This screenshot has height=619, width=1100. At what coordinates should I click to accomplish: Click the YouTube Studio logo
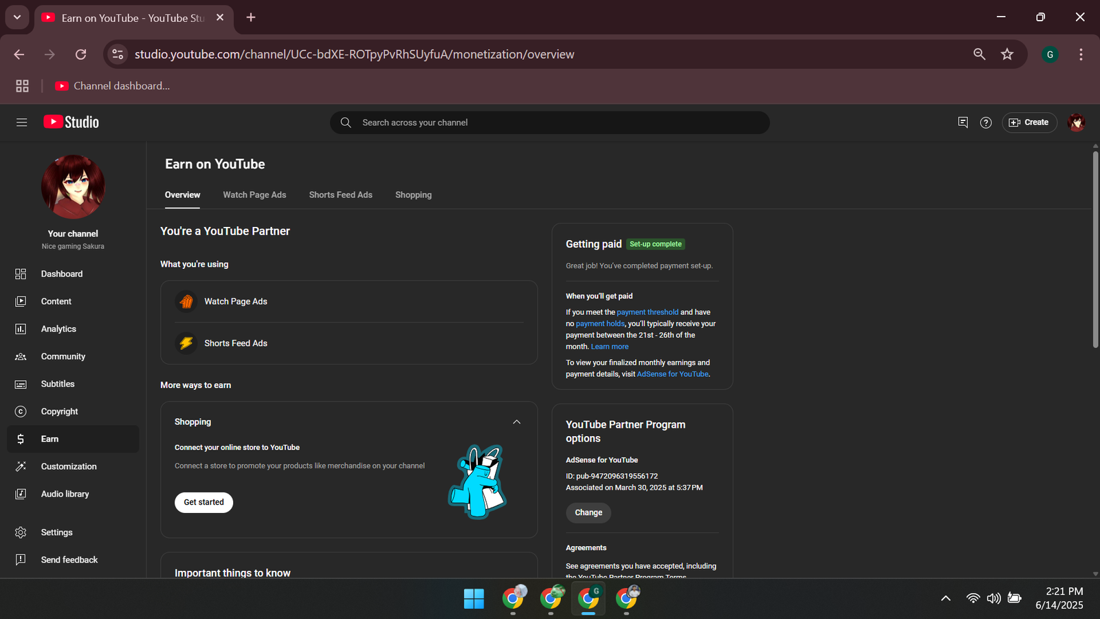click(71, 122)
